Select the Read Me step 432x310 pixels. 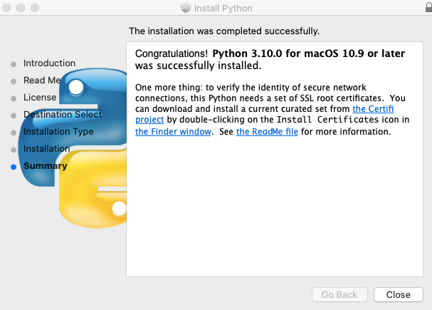[42, 81]
